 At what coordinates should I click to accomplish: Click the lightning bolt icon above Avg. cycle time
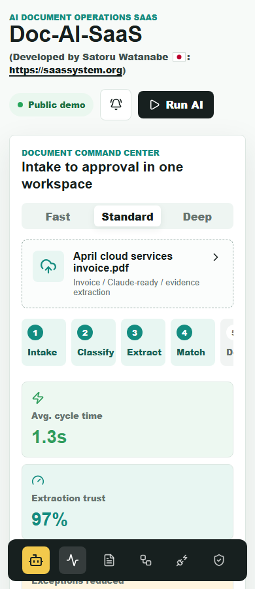[38, 398]
